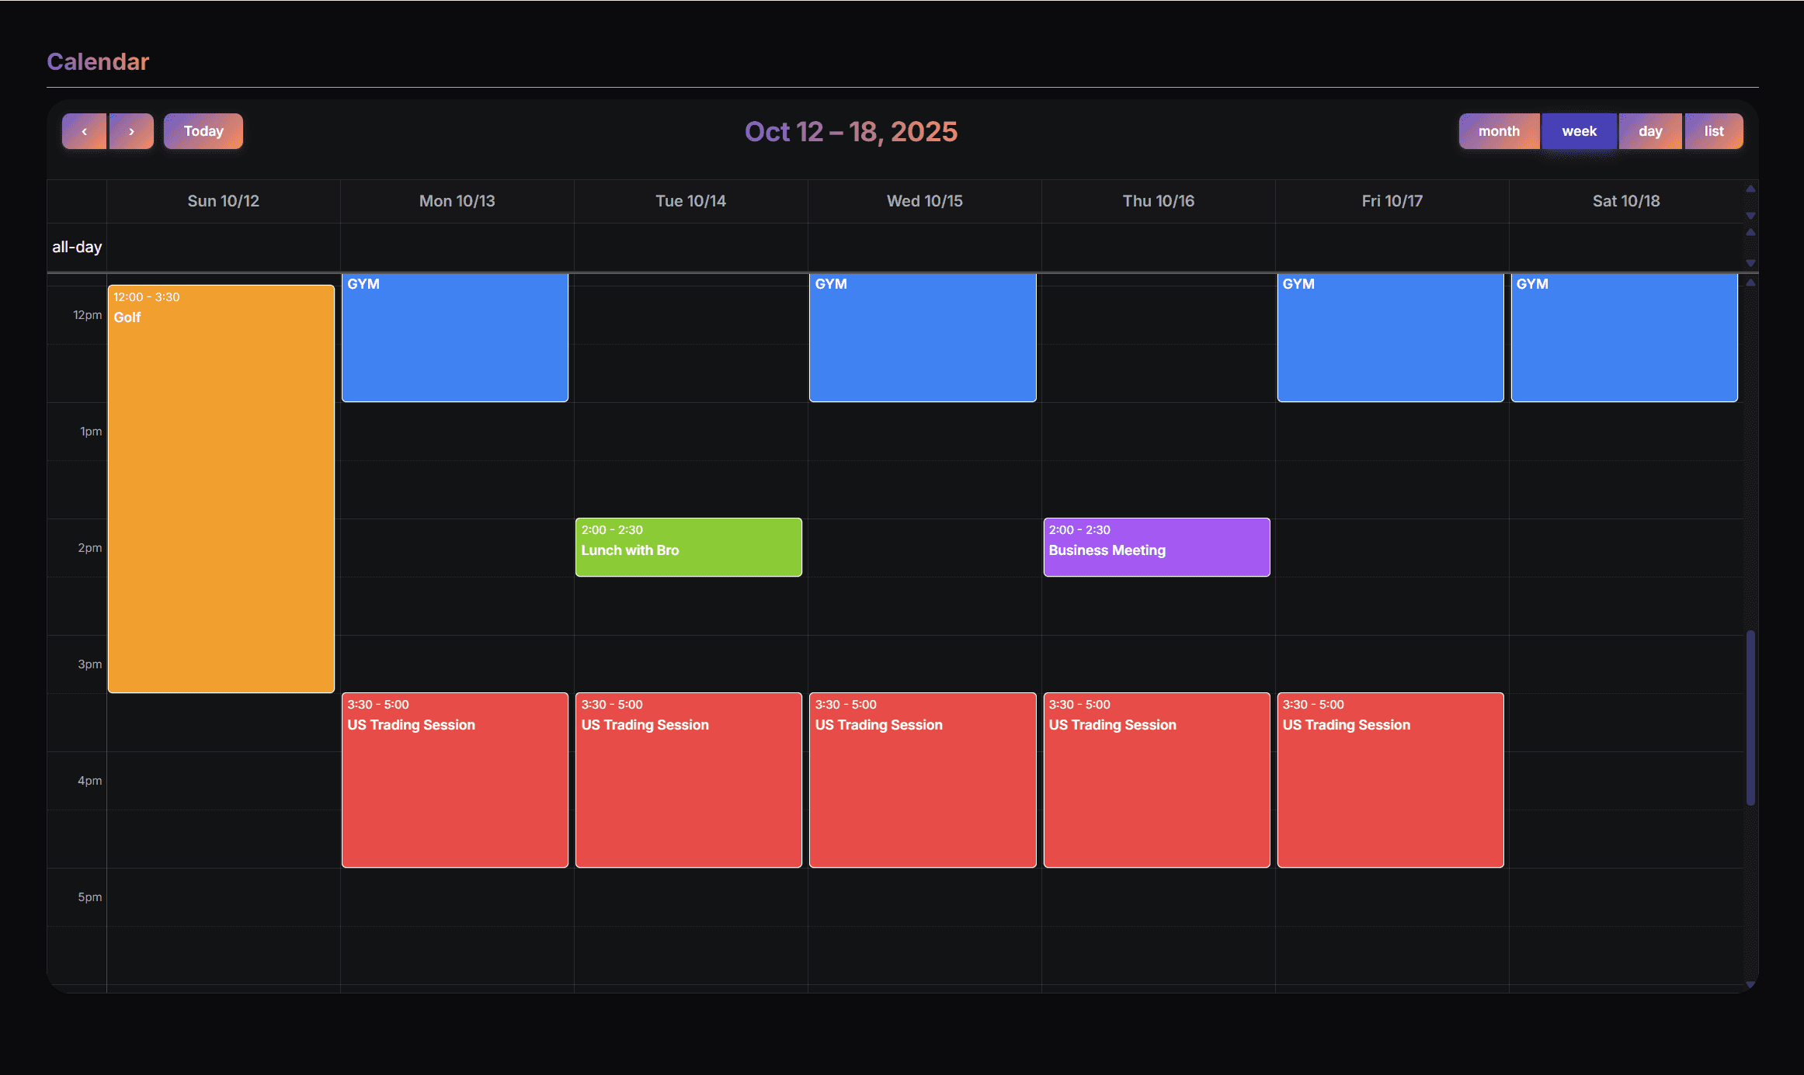Open the Golf event on Sunday
Viewport: 1804px width, 1075px height.
221,489
